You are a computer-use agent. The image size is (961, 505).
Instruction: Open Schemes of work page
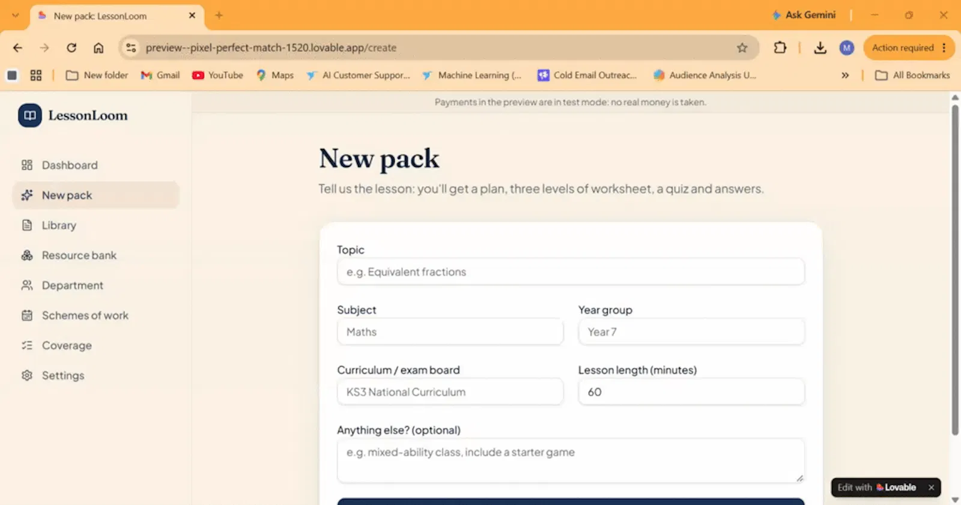pyautogui.click(x=96, y=315)
